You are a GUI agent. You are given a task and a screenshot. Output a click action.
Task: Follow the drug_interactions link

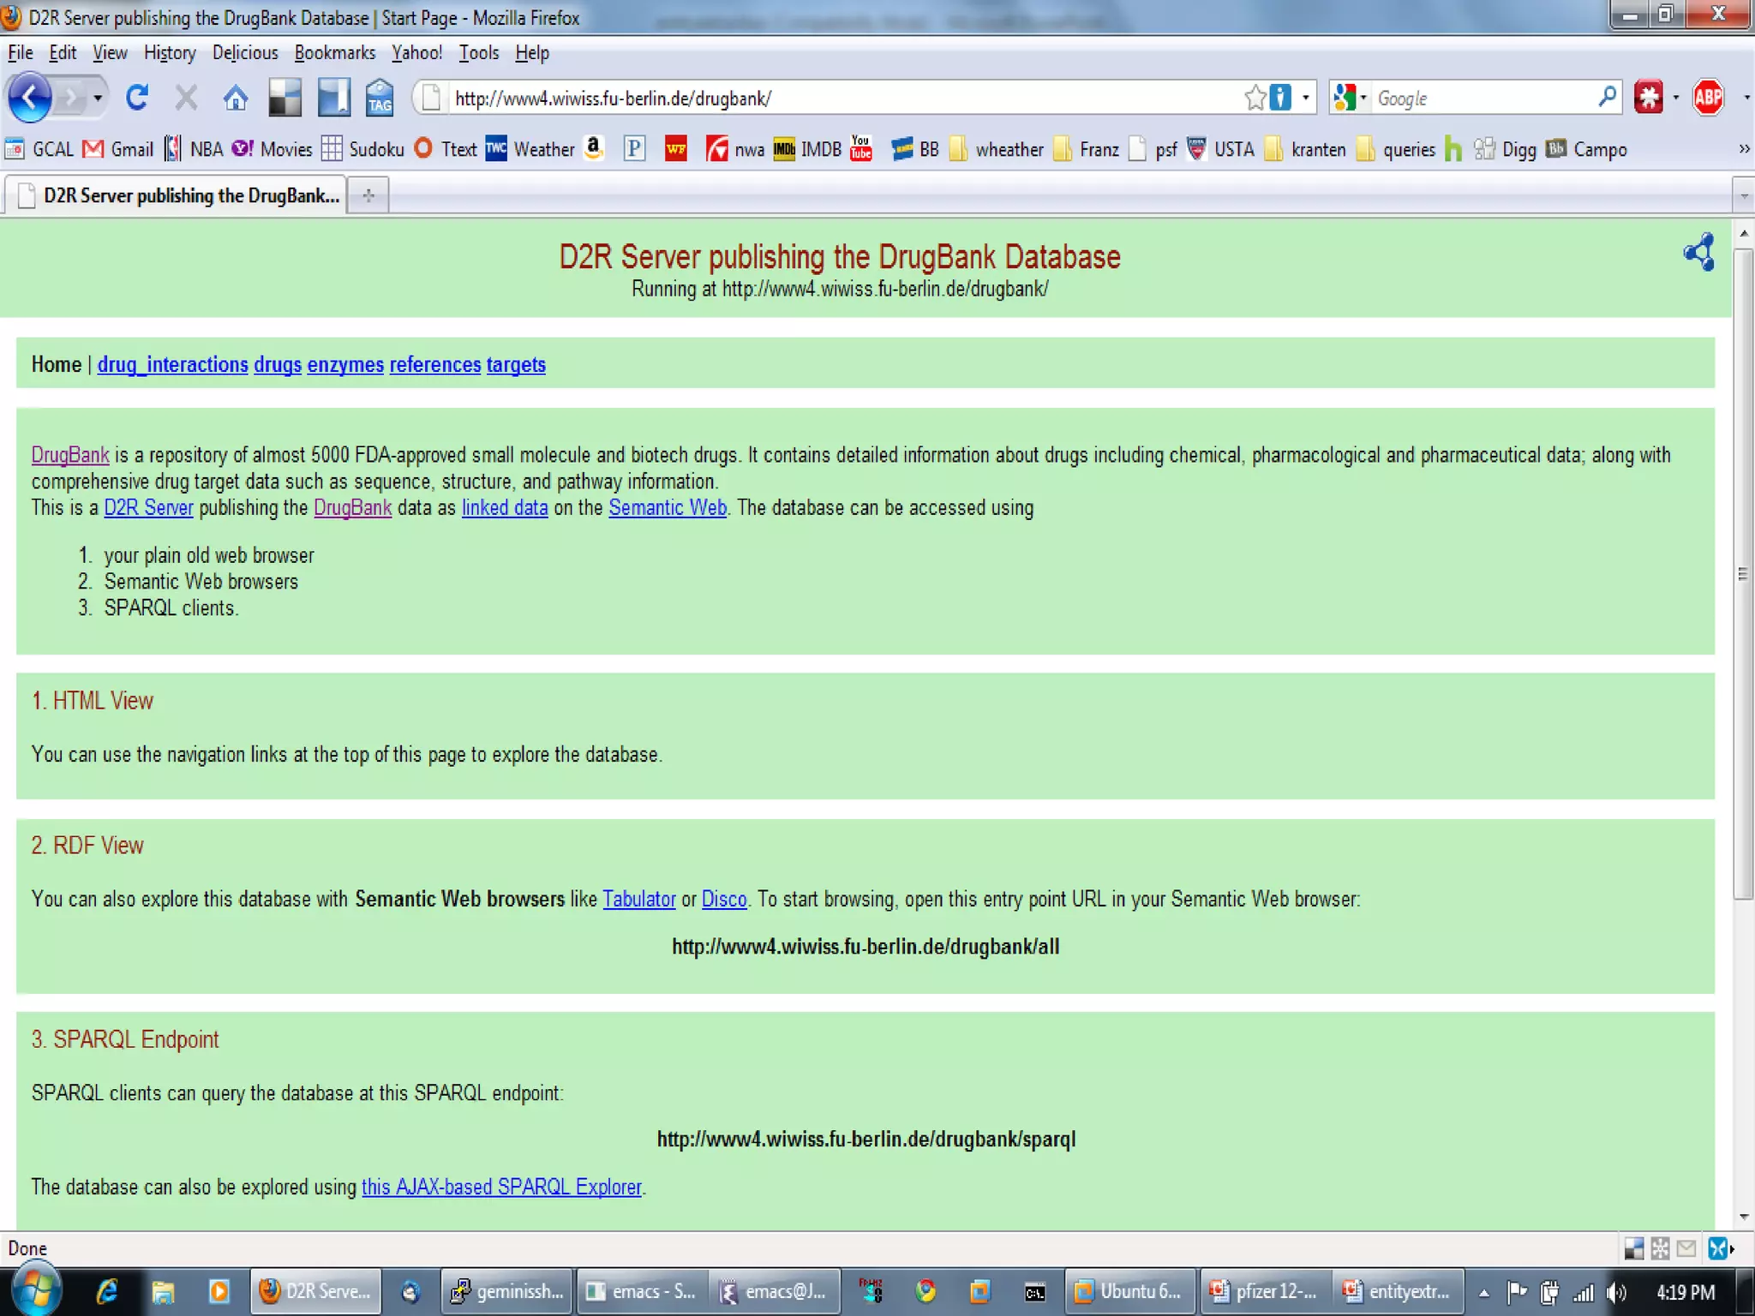172,364
